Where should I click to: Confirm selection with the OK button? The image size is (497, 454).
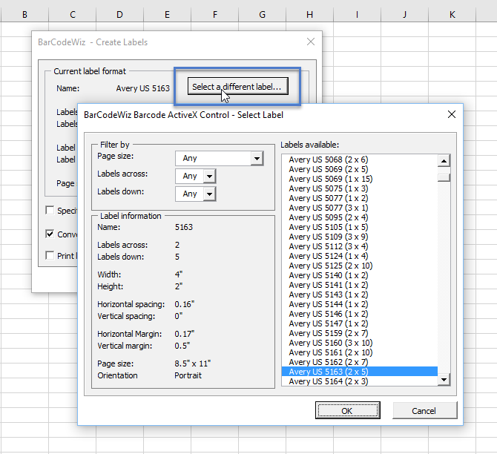347,410
